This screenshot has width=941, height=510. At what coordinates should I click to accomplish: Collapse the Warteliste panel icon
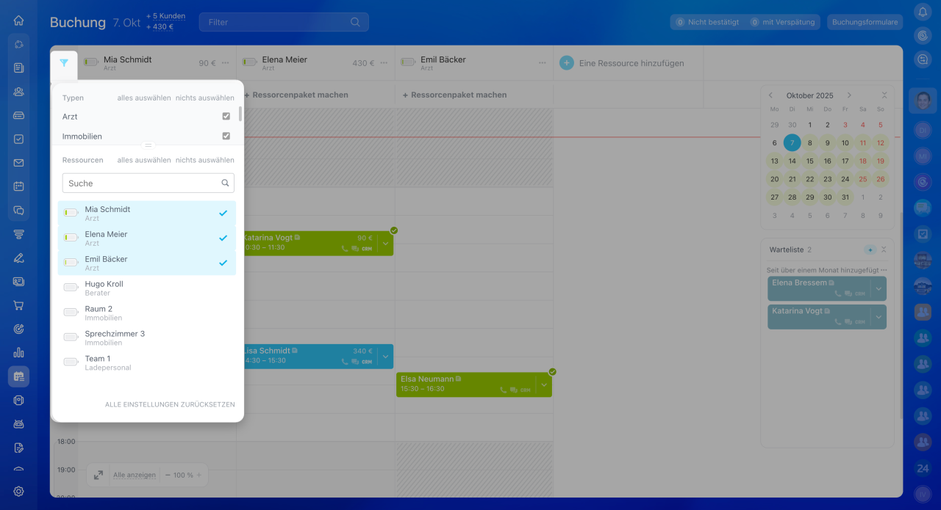pyautogui.click(x=884, y=249)
